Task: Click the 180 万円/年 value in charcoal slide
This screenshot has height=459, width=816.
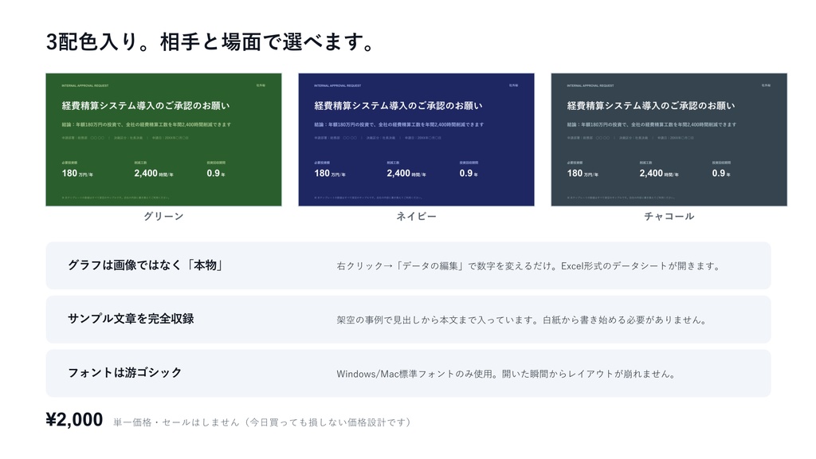Action: click(583, 173)
